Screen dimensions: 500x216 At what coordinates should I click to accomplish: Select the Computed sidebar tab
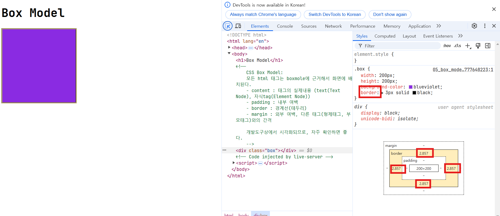[385, 36]
